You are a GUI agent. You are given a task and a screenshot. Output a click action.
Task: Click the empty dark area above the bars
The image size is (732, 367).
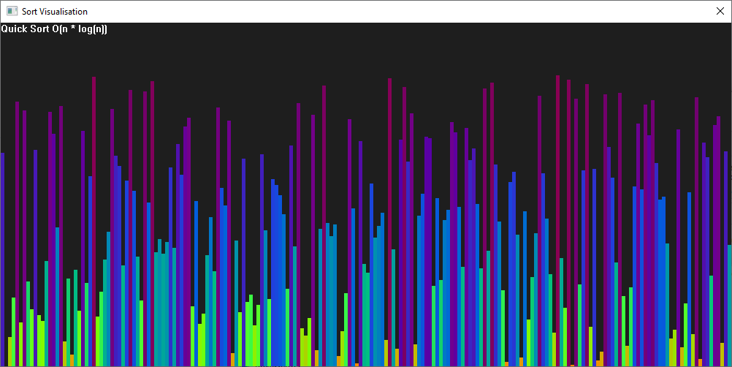click(365, 51)
